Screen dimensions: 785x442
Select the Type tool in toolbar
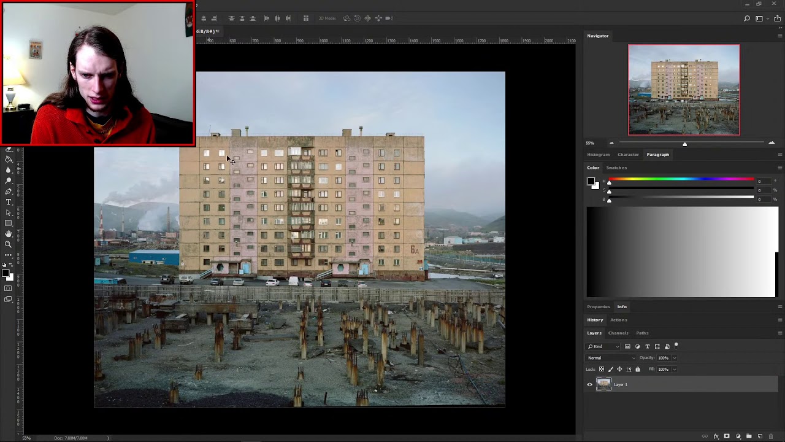point(9,202)
